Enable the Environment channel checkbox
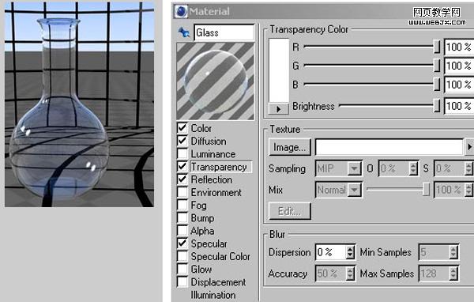Viewport: 474px width, 302px height. pyautogui.click(x=182, y=192)
